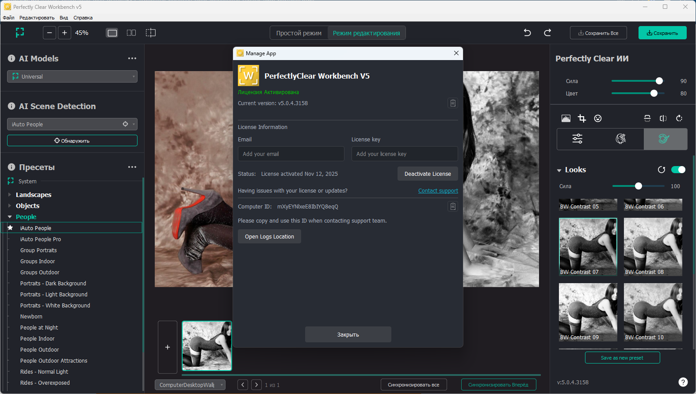Open the Universal AI model dropdown
This screenshot has width=696, height=394.
72,76
